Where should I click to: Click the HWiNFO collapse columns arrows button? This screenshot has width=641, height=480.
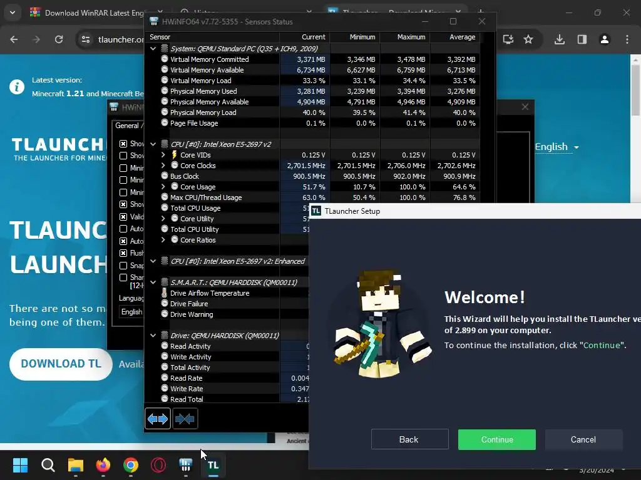coord(185,418)
